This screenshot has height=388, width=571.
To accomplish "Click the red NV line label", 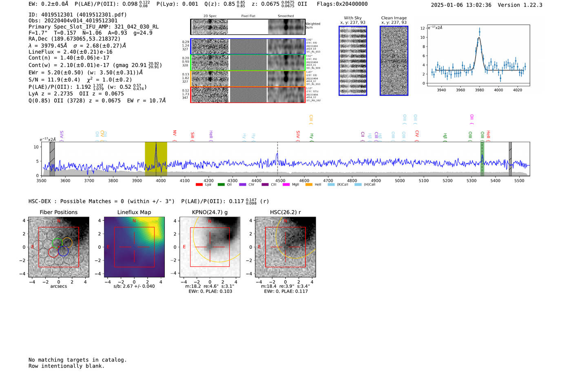I will click(x=175, y=134).
